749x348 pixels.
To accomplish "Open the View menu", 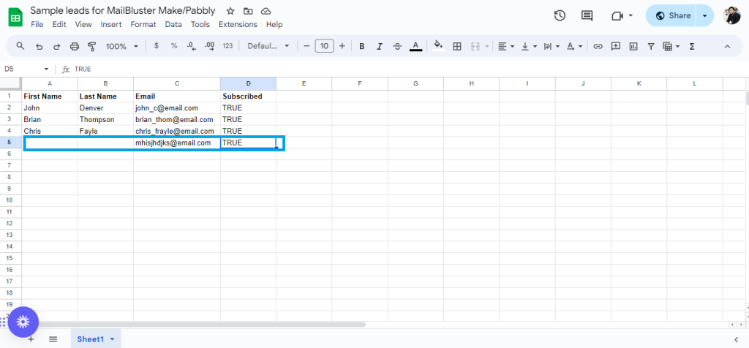I will point(83,24).
